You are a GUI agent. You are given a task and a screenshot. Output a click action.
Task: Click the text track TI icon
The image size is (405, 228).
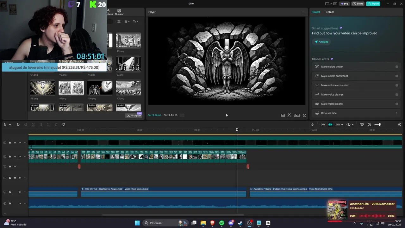click(5, 167)
